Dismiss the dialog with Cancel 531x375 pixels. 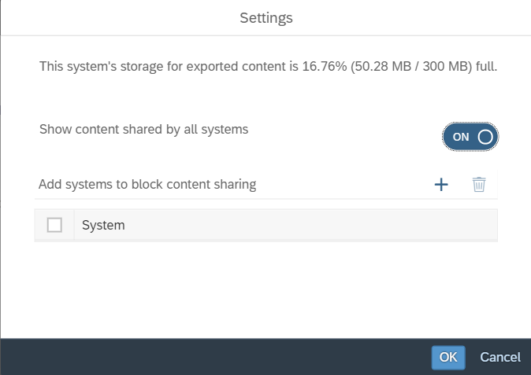point(500,357)
